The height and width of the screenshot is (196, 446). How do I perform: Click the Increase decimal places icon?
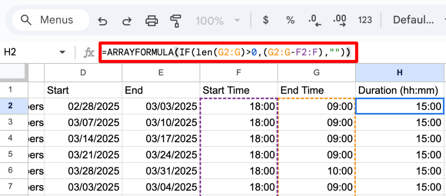click(x=339, y=20)
